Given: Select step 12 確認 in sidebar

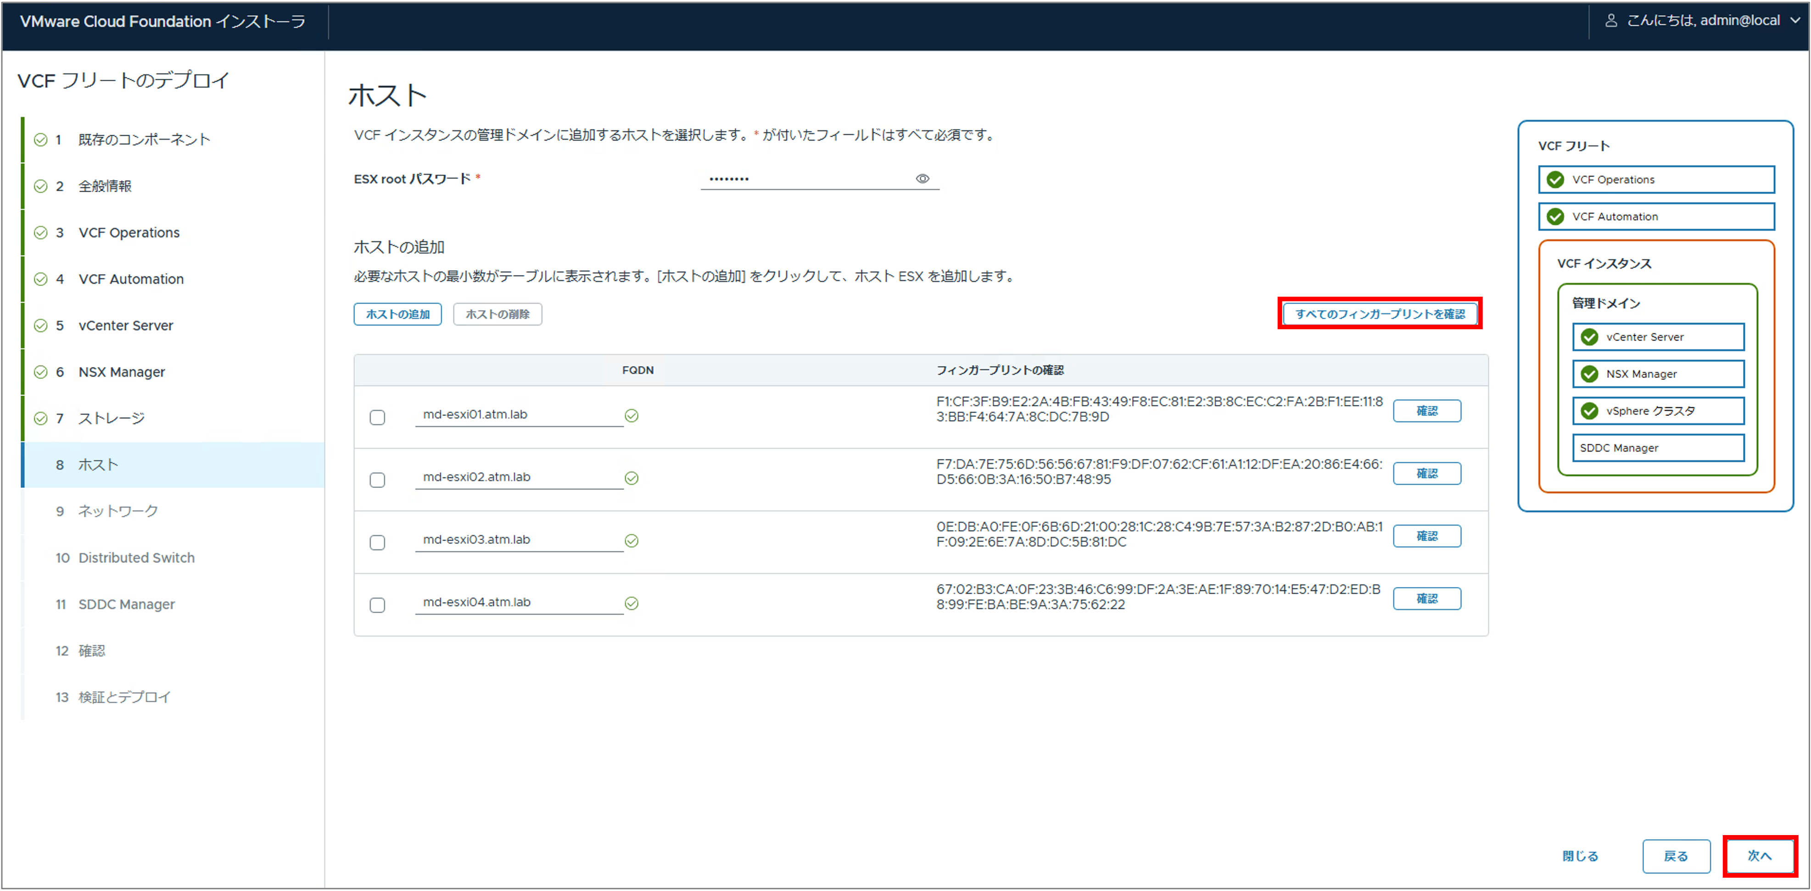Looking at the screenshot, I should click(x=173, y=650).
